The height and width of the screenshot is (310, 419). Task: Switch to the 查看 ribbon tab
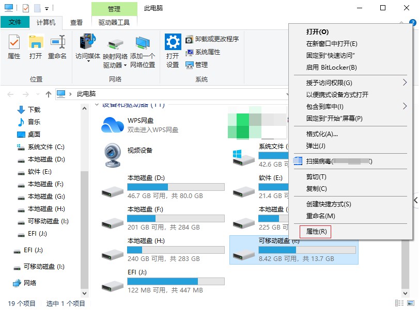tap(75, 22)
